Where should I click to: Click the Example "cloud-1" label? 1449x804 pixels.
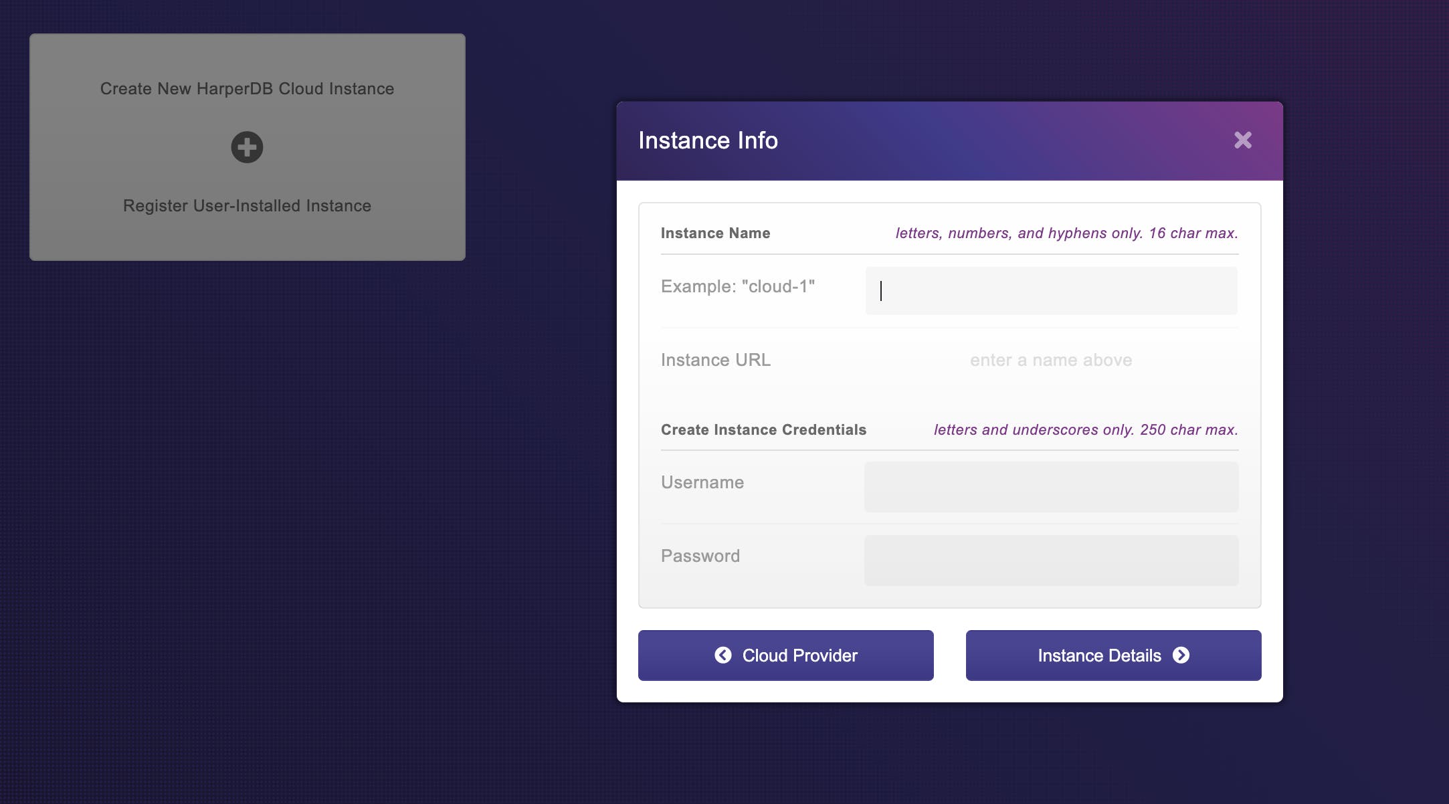pos(737,287)
